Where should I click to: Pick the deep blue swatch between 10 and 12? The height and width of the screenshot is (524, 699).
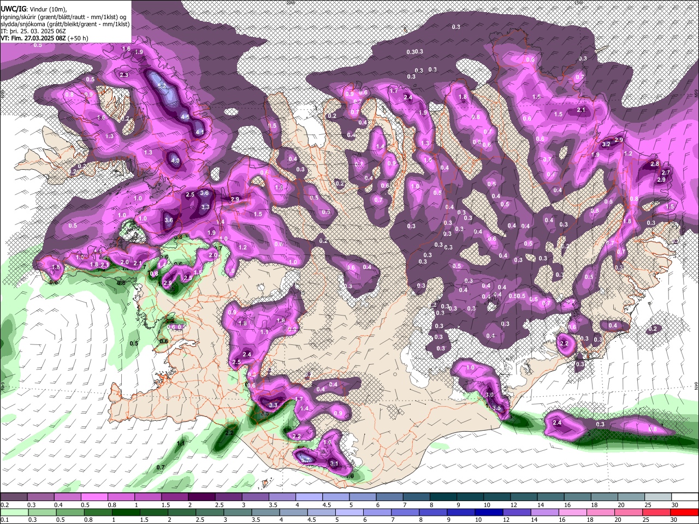[489, 512]
